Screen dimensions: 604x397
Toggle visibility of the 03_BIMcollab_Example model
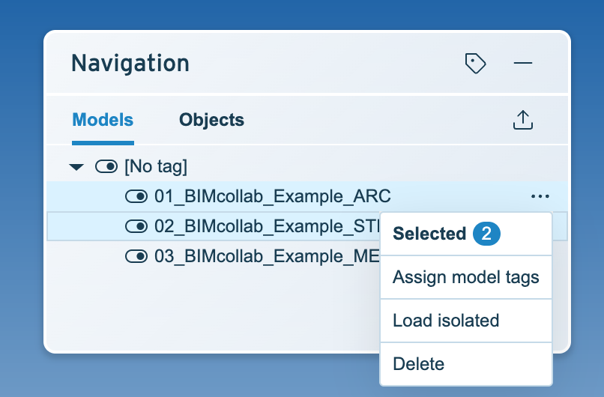[136, 256]
